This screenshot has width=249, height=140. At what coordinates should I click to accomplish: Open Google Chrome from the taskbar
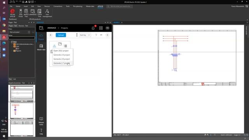point(4,25)
